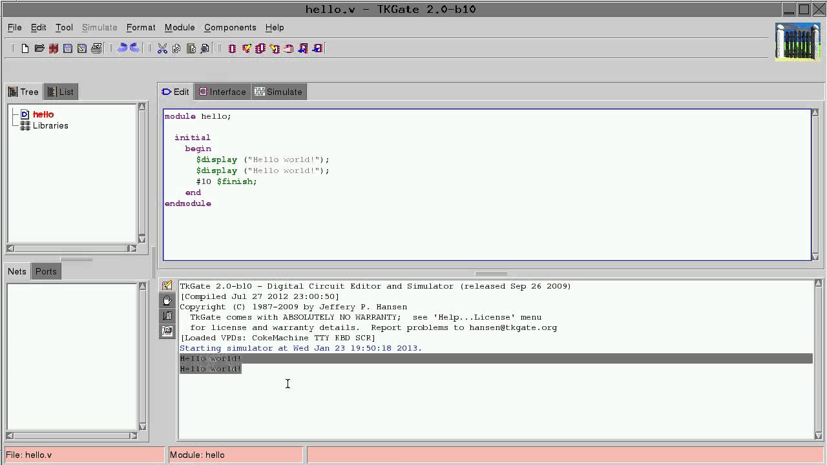Click the code editor scroll-up arrow
Screen dimensions: 827x465
click(815, 113)
